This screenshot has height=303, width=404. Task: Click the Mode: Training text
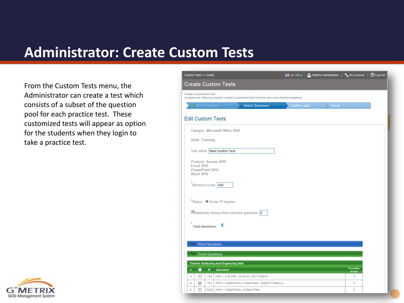[x=203, y=140]
